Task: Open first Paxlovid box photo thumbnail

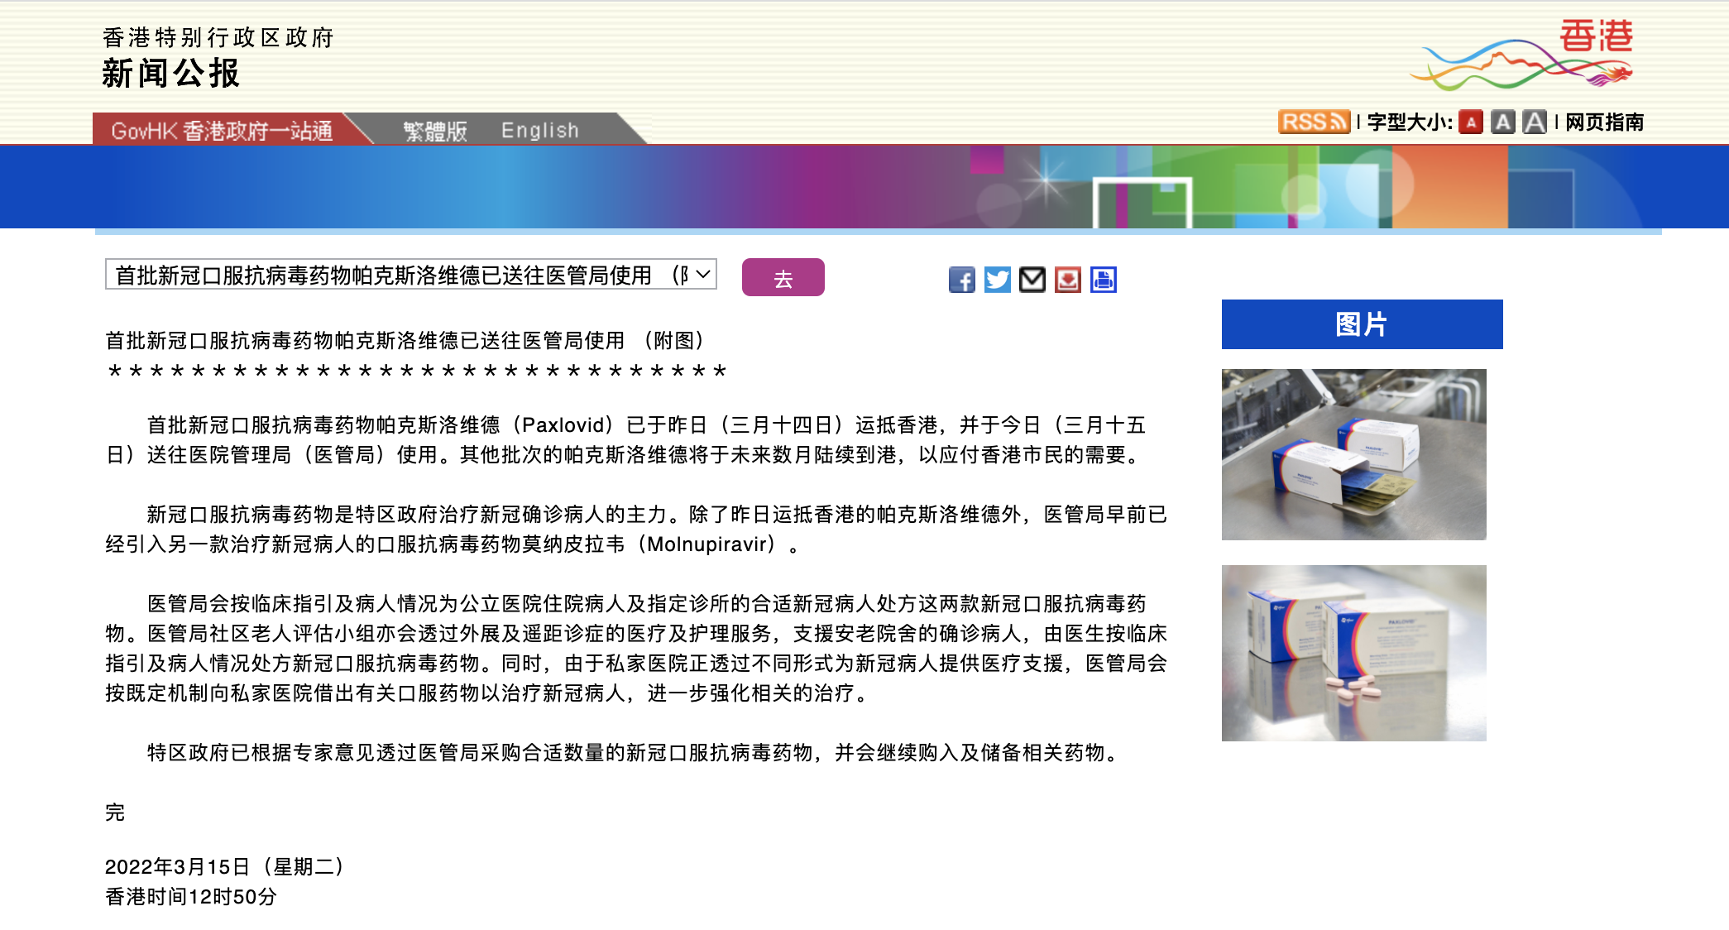Action: coord(1353,454)
